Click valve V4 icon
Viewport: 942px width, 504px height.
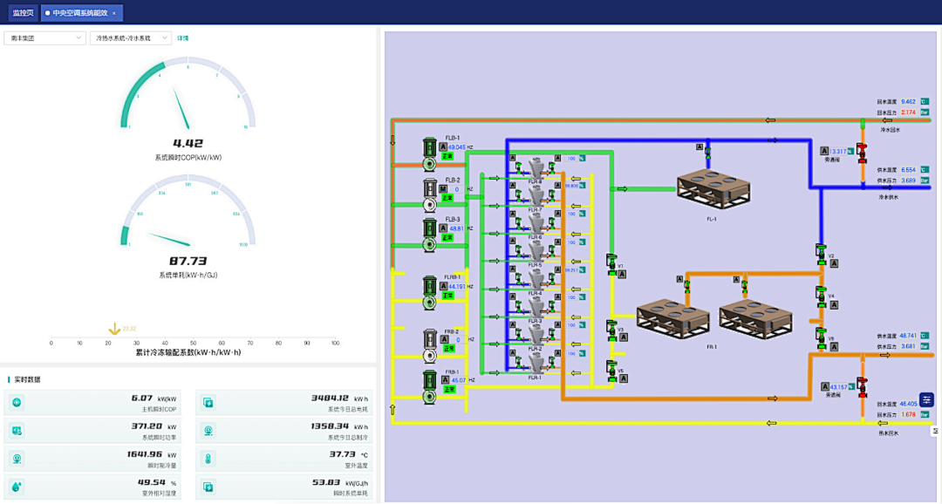click(822, 296)
